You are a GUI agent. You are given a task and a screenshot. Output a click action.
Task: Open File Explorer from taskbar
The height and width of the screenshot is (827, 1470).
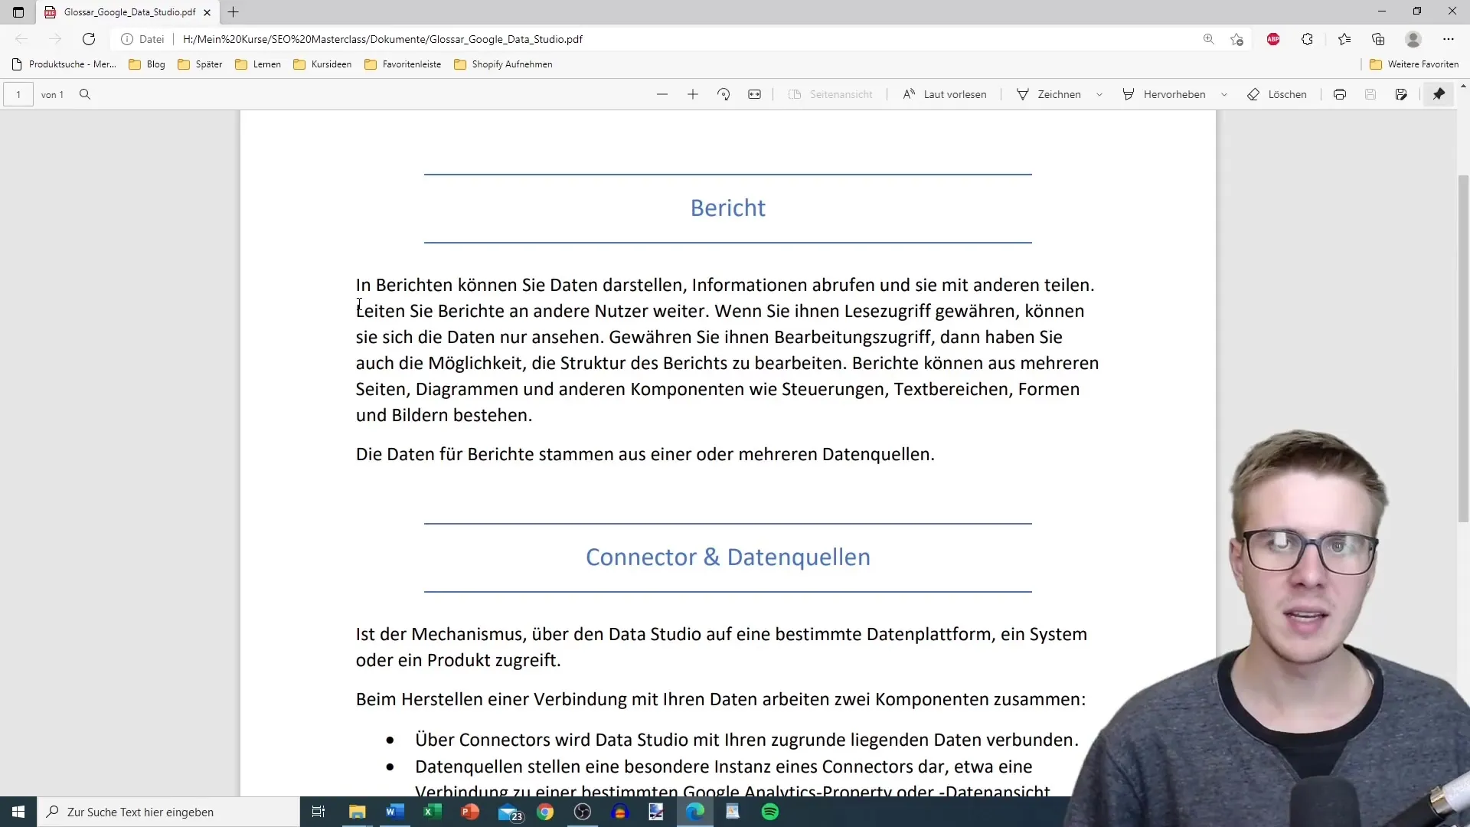tap(357, 812)
